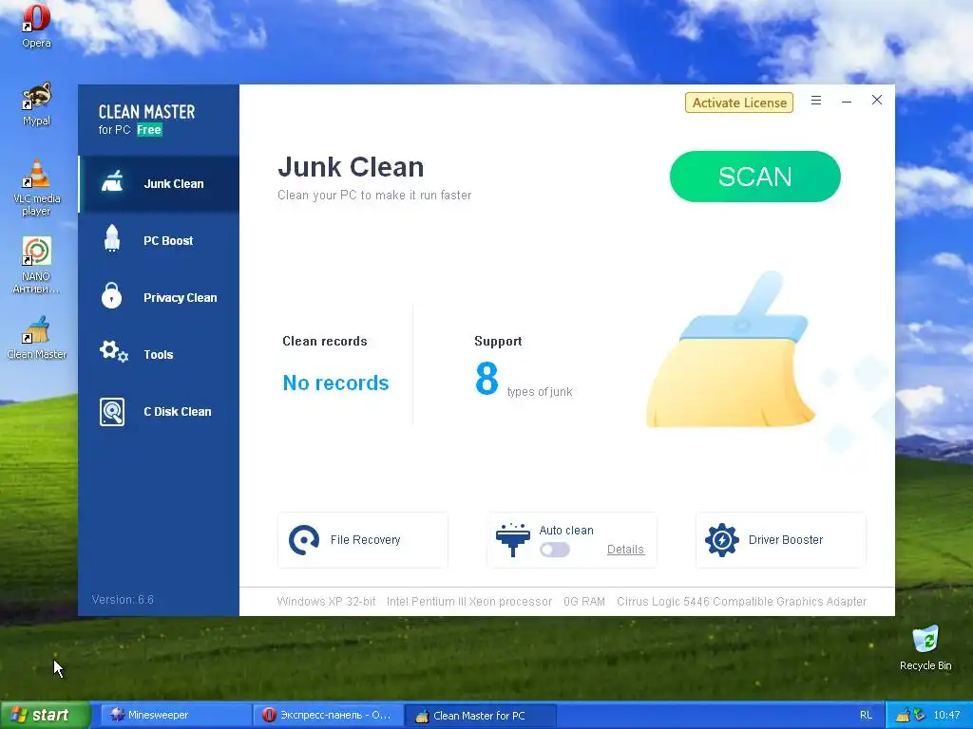Minimize the Clean Master window
The height and width of the screenshot is (729, 973).
point(847,101)
